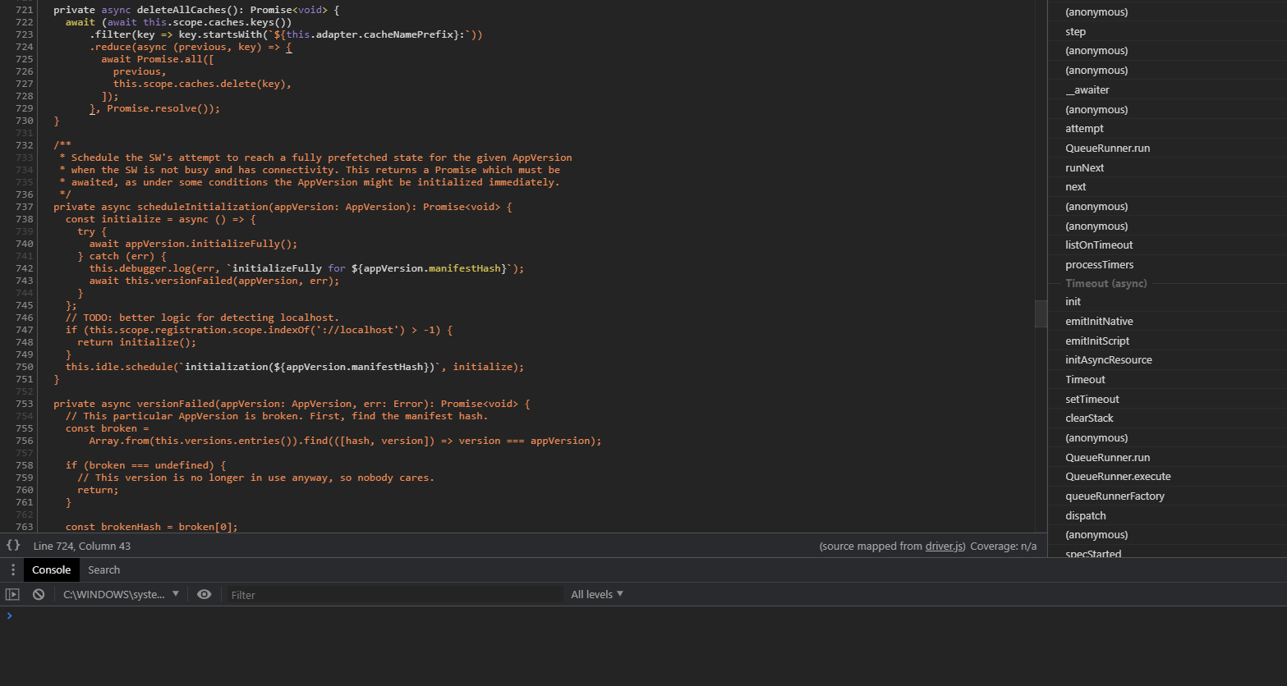Select the processTimers call stack frame

click(1167, 264)
